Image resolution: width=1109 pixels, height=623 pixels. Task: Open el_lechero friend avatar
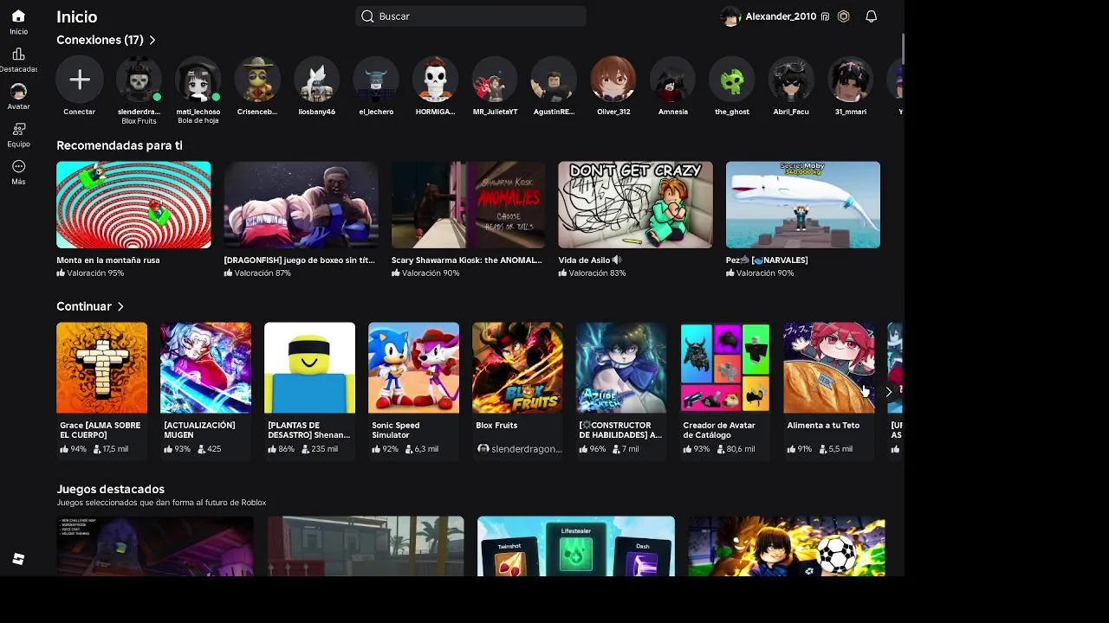(x=376, y=80)
